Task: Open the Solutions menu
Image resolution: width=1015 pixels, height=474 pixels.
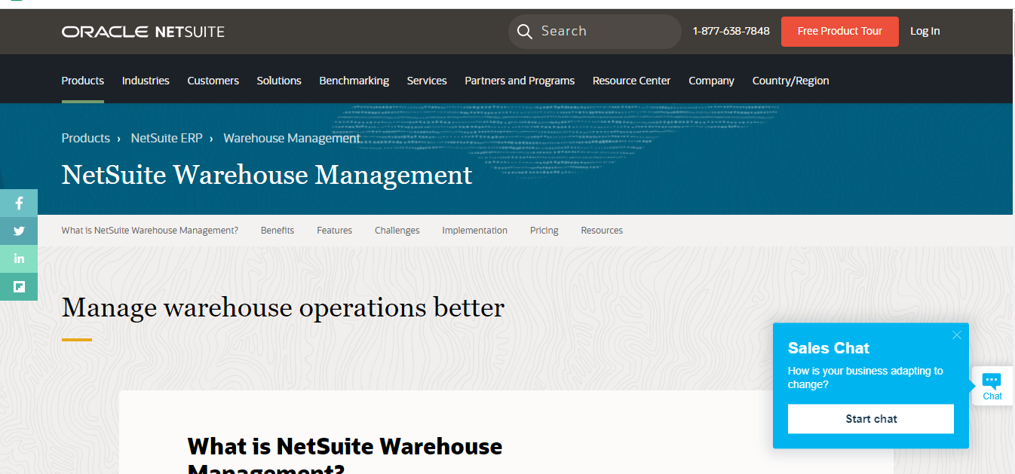Action: 279,81
